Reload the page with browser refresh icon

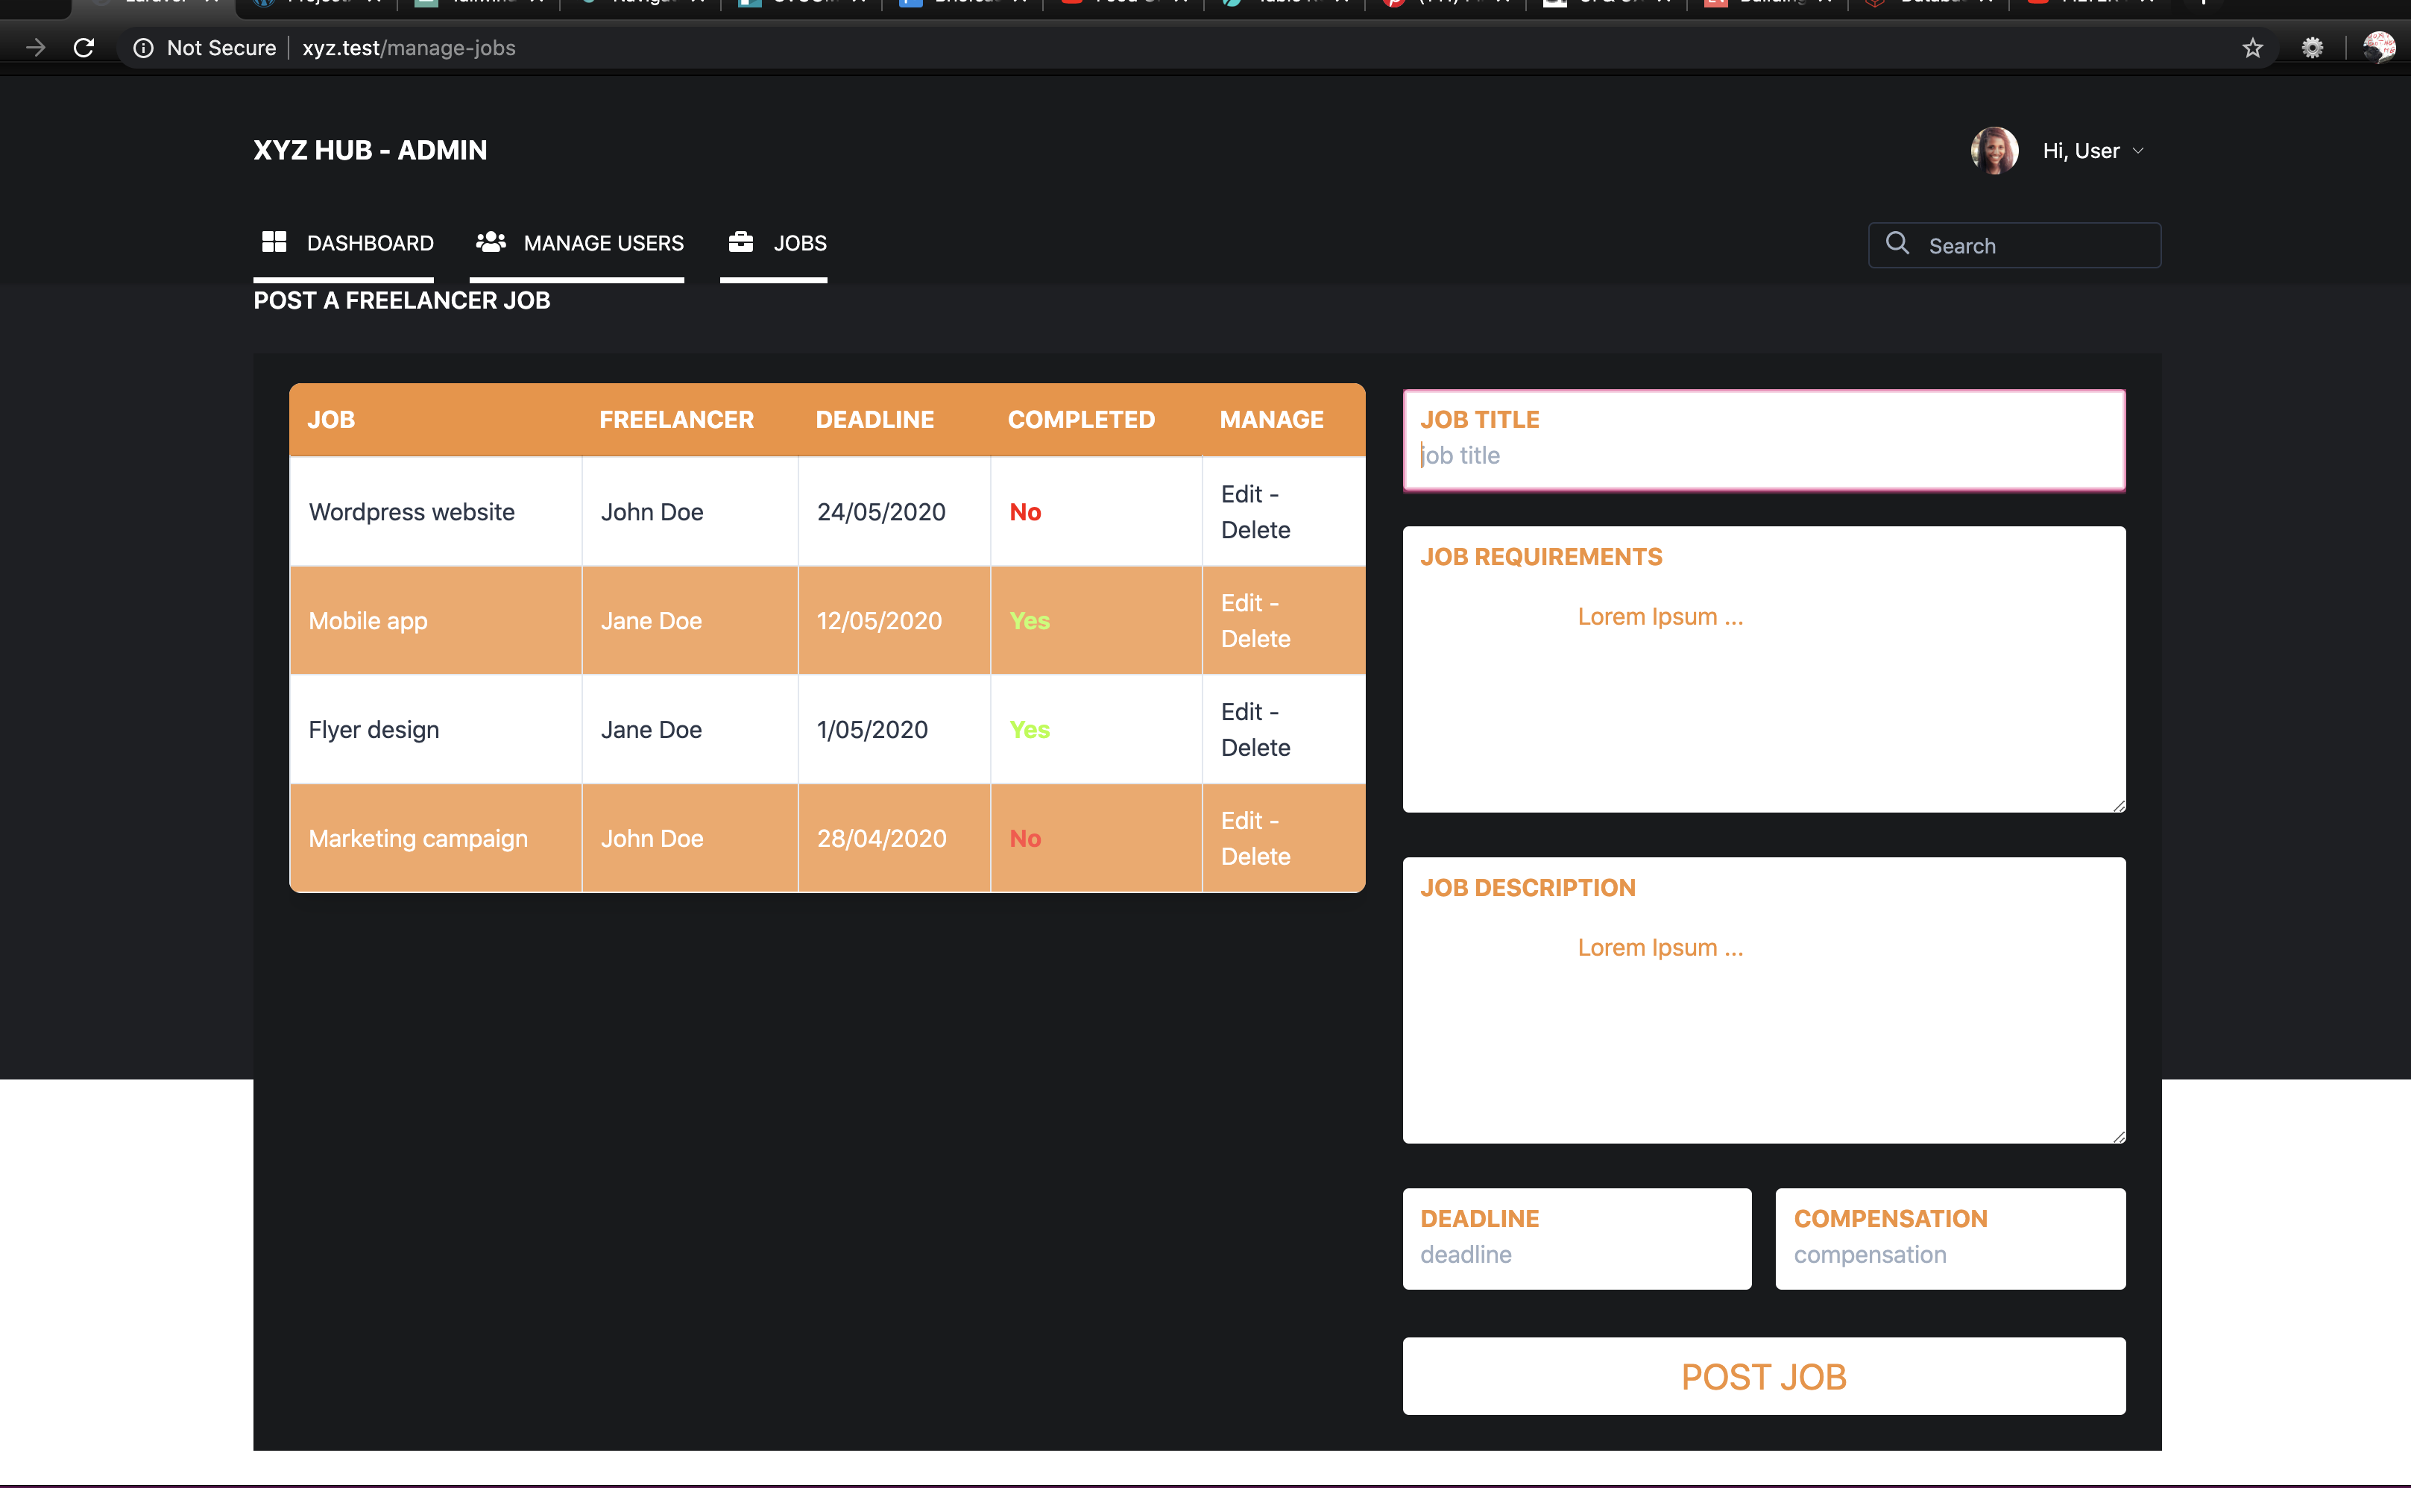click(x=83, y=47)
